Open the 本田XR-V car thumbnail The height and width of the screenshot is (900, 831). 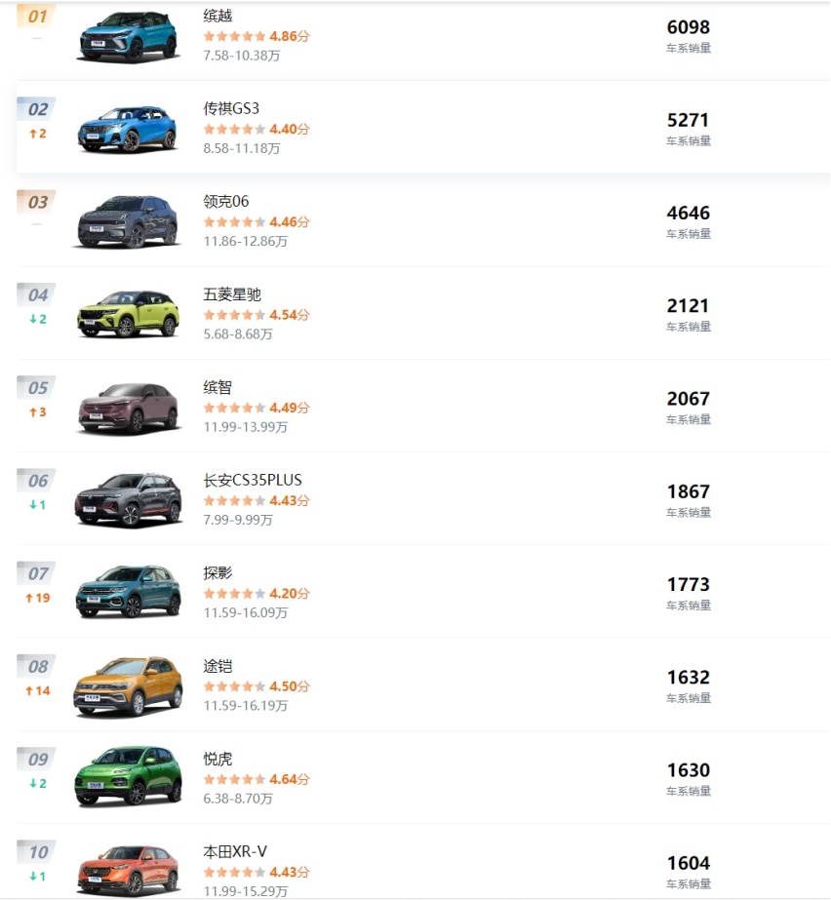[x=128, y=871]
